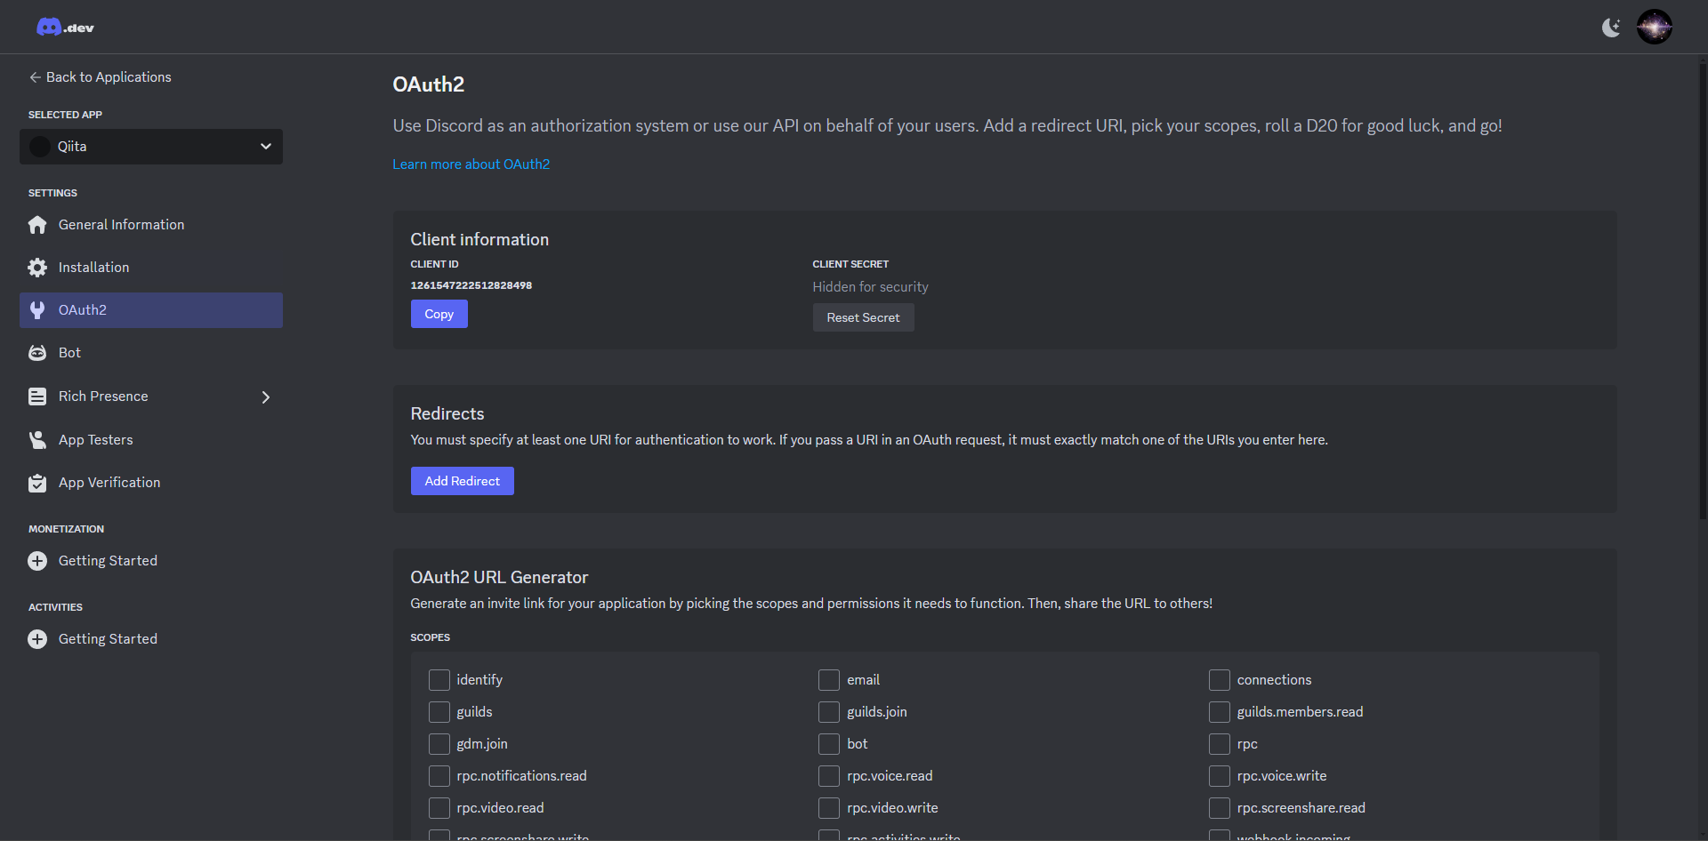Expand the Rich Presence submenu chevron
This screenshot has width=1708, height=841.
point(265,397)
